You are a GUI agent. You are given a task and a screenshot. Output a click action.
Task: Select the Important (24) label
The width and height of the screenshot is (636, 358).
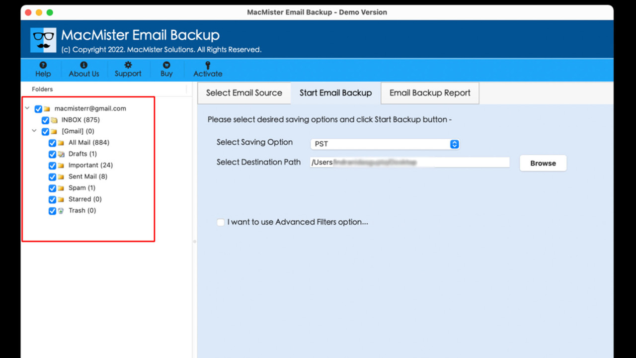pos(90,165)
